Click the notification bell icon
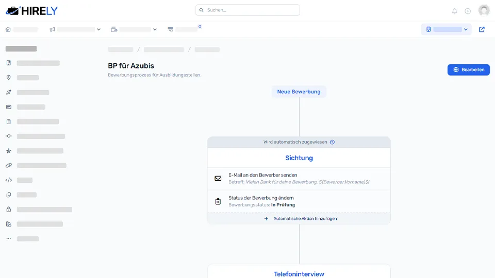Image resolution: width=495 pixels, height=278 pixels. click(x=454, y=11)
